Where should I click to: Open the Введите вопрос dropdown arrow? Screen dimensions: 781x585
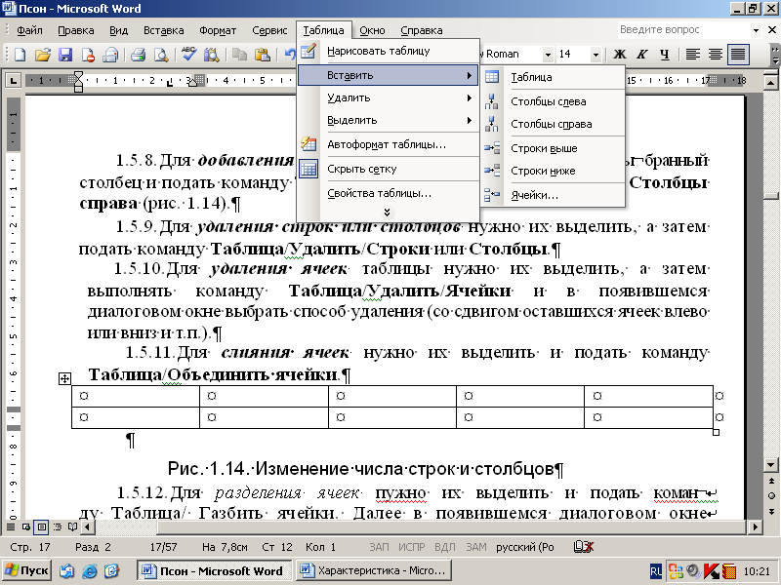756,30
